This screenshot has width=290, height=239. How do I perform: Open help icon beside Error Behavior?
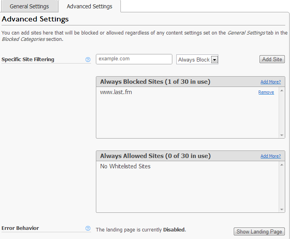[88, 228]
